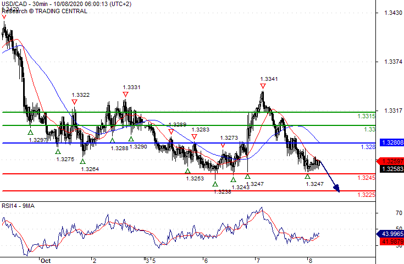Click the green up-triangle above the 1.3290 label
The height and width of the screenshot is (264, 404).
pos(131,139)
